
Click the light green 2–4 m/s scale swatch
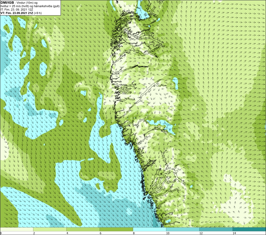(50, 229)
